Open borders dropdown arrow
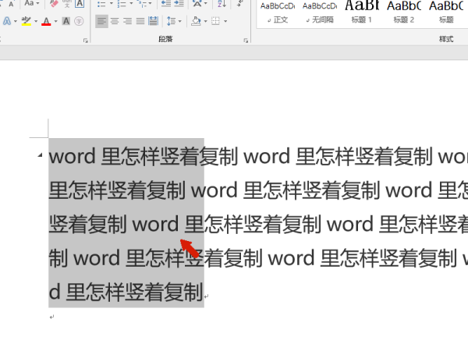This screenshot has height=351, width=468. [225, 22]
